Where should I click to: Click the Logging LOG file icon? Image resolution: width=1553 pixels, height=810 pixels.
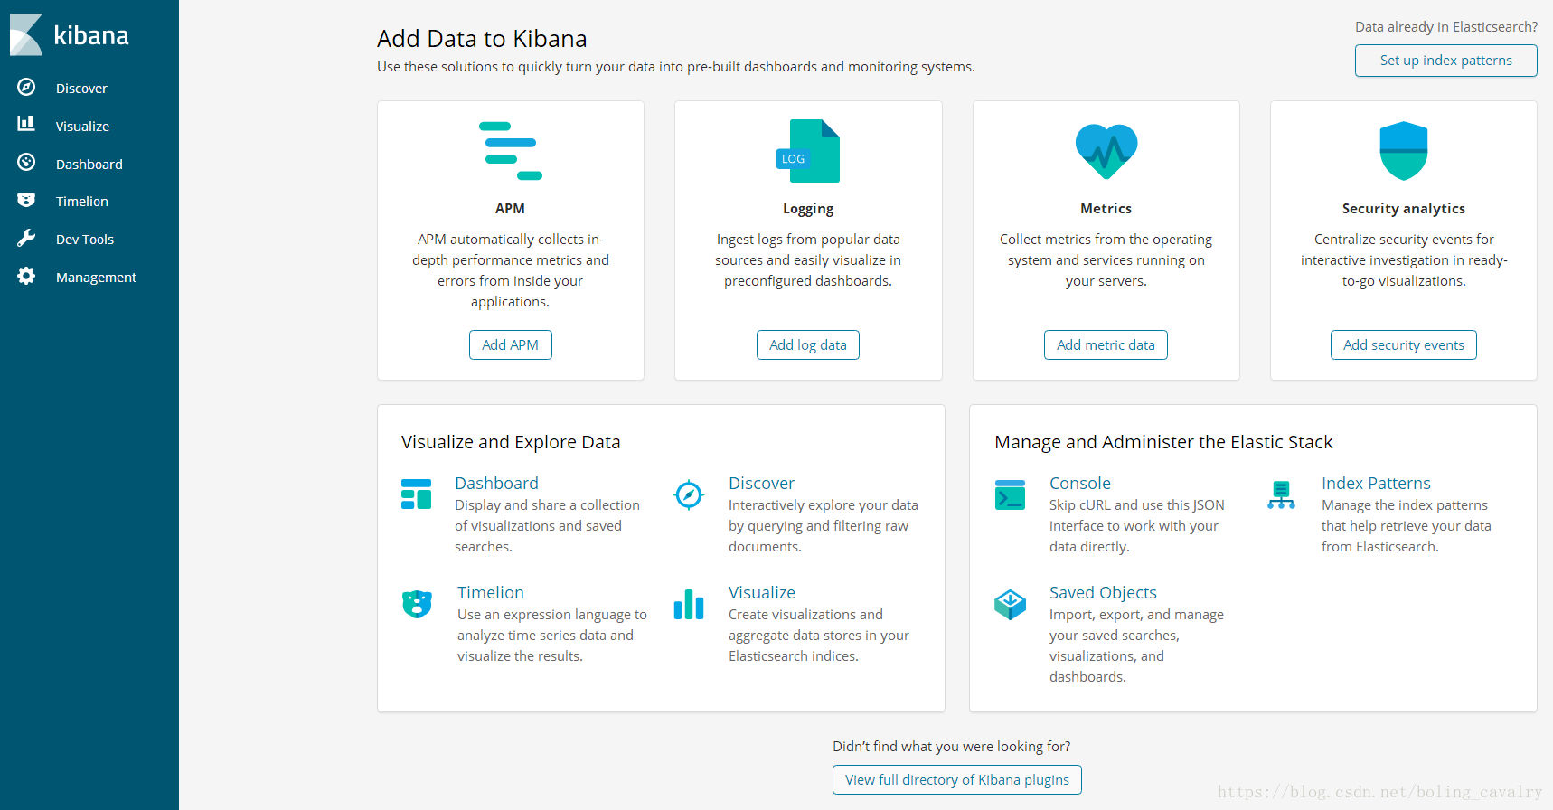coord(808,151)
